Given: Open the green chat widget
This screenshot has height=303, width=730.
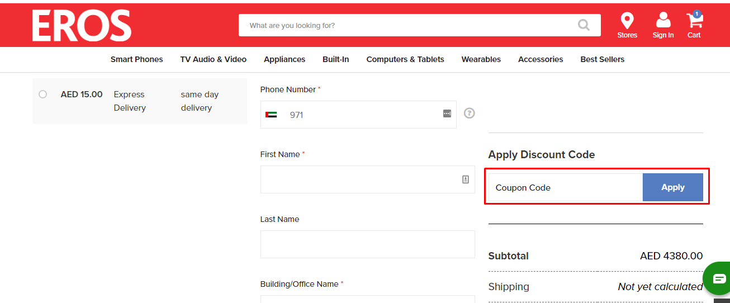Looking at the screenshot, I should [x=718, y=278].
